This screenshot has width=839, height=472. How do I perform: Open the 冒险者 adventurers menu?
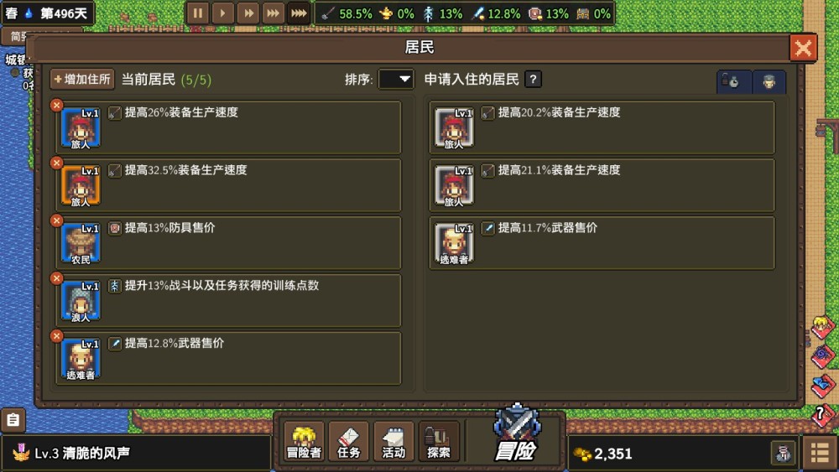[304, 442]
